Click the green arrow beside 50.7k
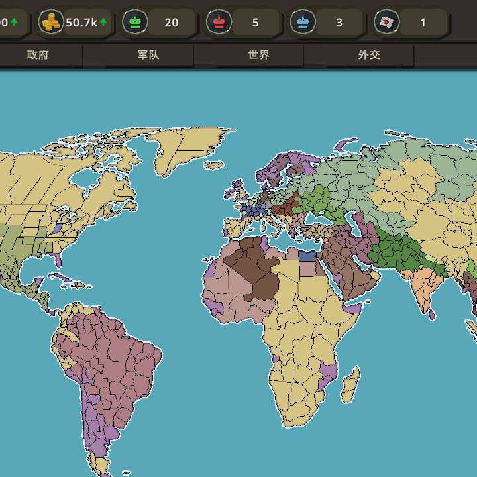Image resolution: width=477 pixels, height=477 pixels. (x=103, y=23)
